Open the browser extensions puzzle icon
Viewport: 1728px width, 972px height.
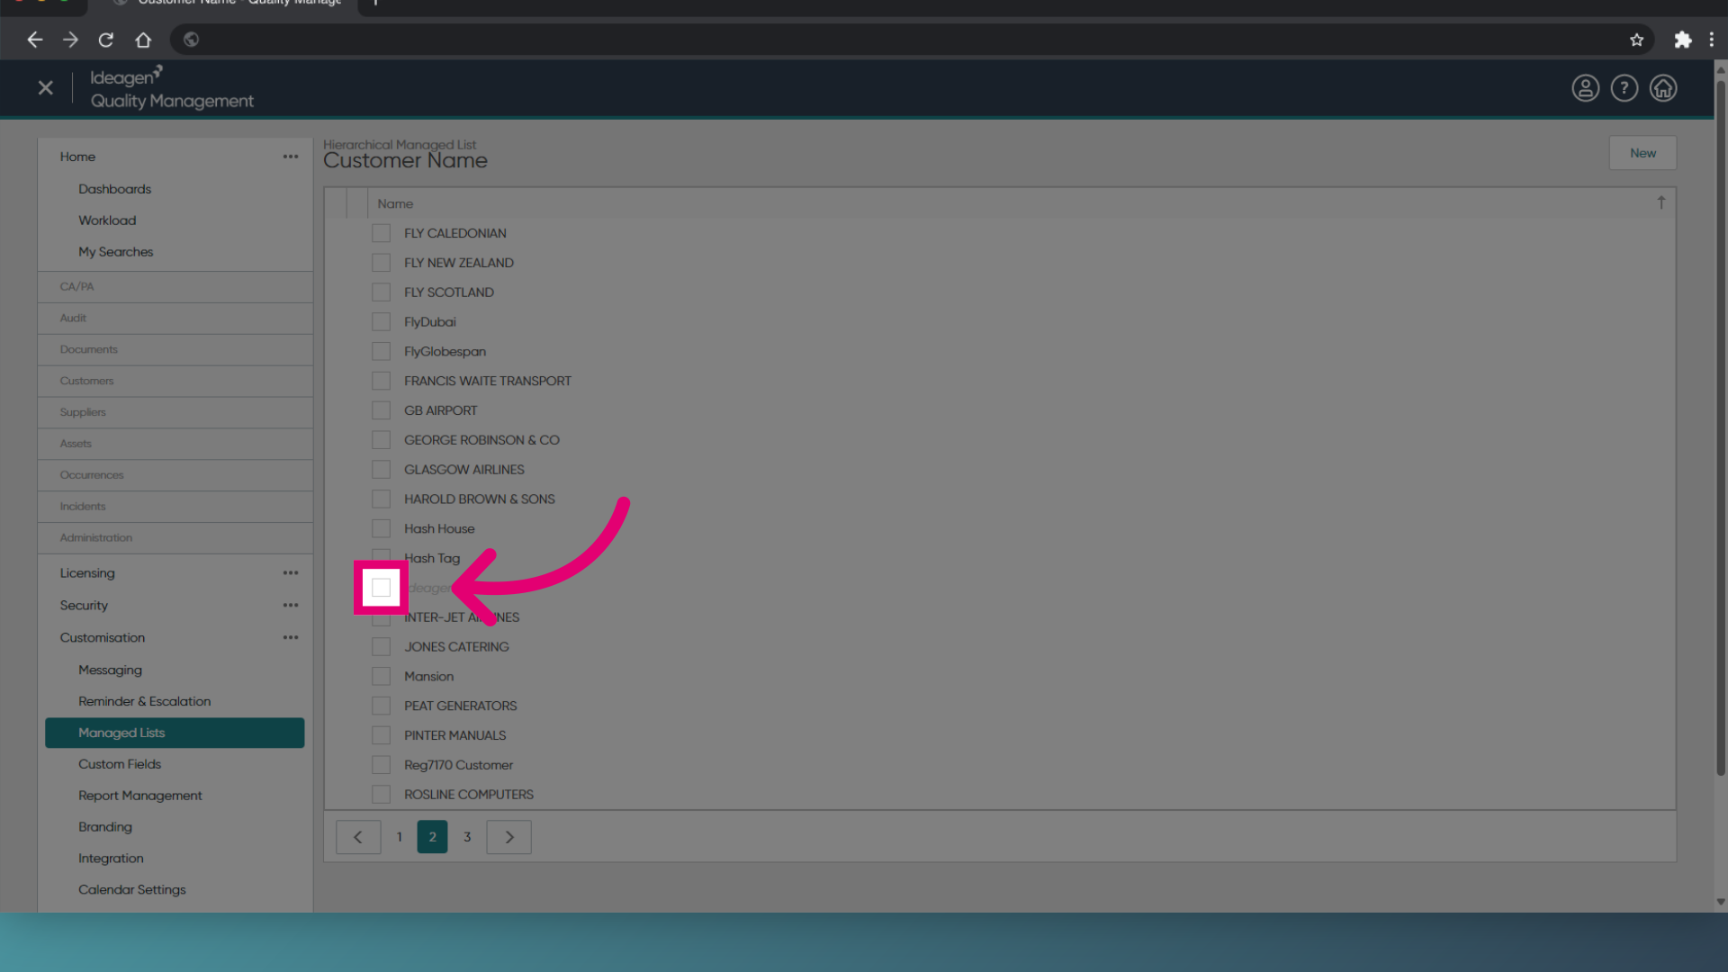1682,40
